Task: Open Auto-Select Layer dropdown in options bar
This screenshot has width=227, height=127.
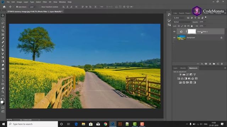Action: point(33,7)
